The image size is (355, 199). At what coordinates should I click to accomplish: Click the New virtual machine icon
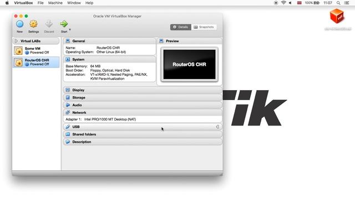pos(20,24)
